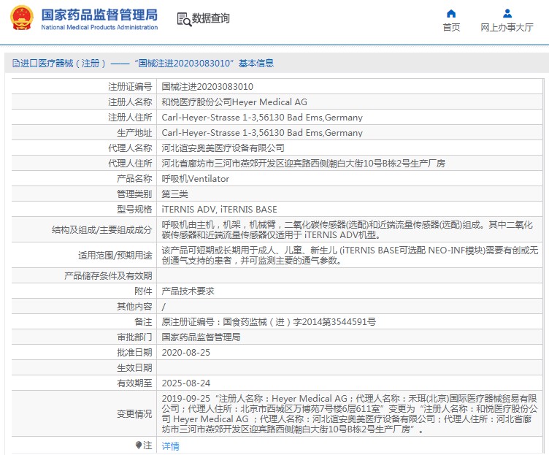
Task: Click the document icon before 进口医疗器械
Action: 16,64
